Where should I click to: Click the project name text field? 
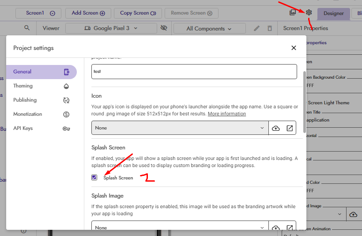pyautogui.click(x=194, y=72)
